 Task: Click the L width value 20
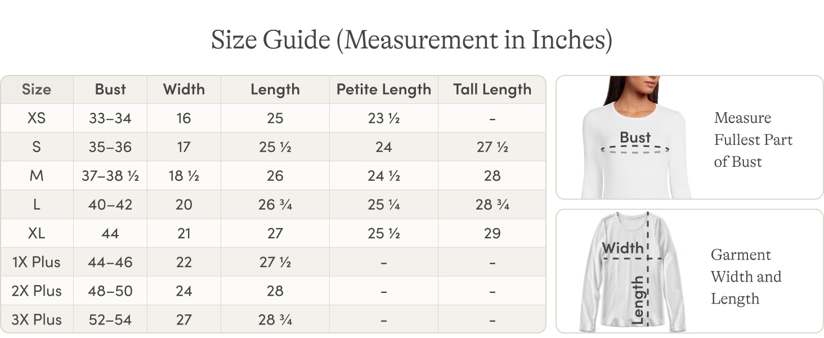(184, 205)
